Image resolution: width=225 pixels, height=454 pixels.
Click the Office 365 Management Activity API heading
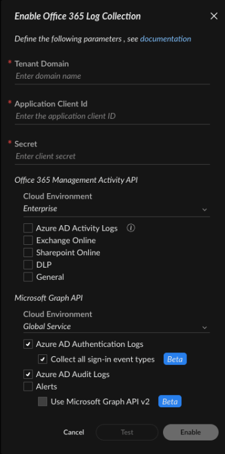pyautogui.click(x=76, y=180)
